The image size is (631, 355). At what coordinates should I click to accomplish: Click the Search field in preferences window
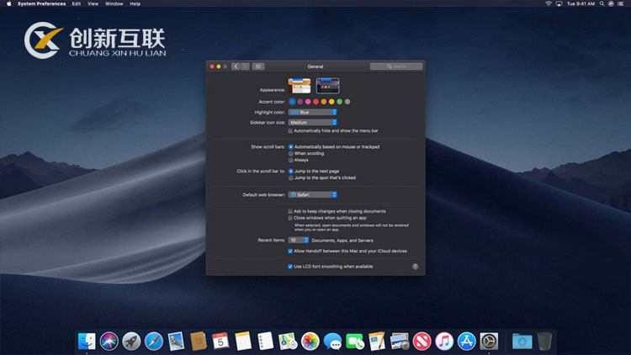coord(395,66)
